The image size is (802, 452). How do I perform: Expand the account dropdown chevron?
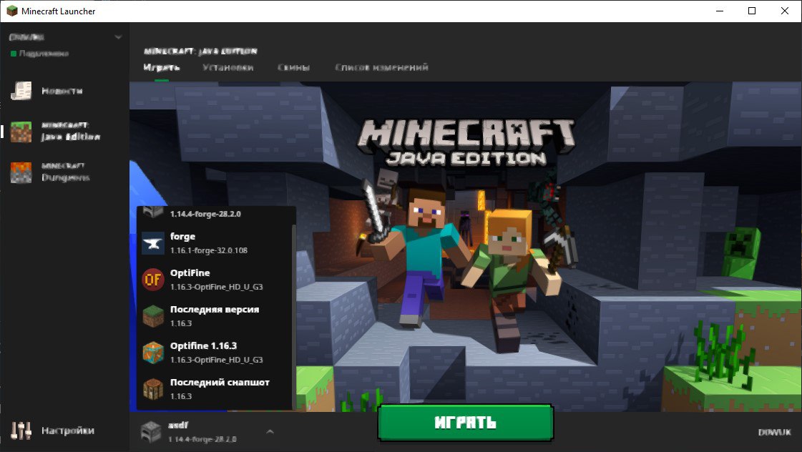click(118, 36)
